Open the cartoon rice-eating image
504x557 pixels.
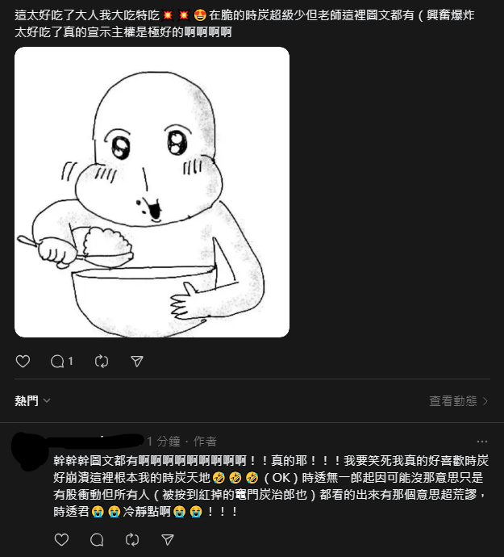click(x=152, y=192)
